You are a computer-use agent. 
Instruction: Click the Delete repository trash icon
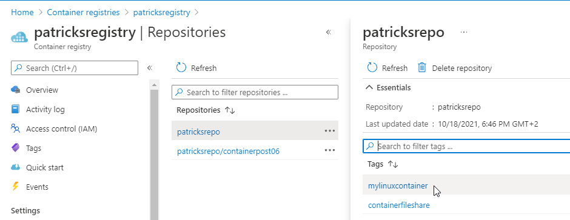(x=421, y=68)
